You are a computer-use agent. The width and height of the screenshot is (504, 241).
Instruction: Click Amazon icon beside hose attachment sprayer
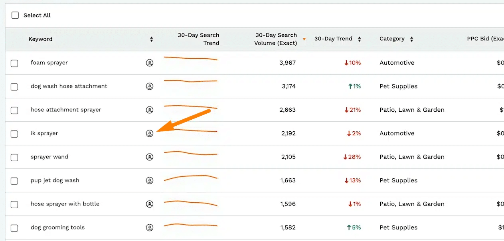click(x=150, y=110)
